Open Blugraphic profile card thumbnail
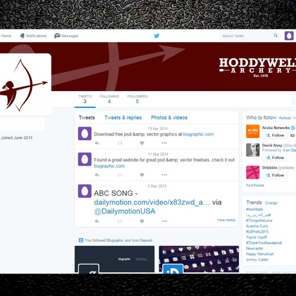296x296 pixels. [114, 259]
